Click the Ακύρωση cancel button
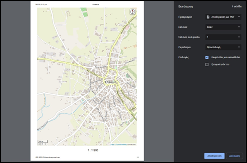The height and width of the screenshot is (163, 247). (234, 156)
